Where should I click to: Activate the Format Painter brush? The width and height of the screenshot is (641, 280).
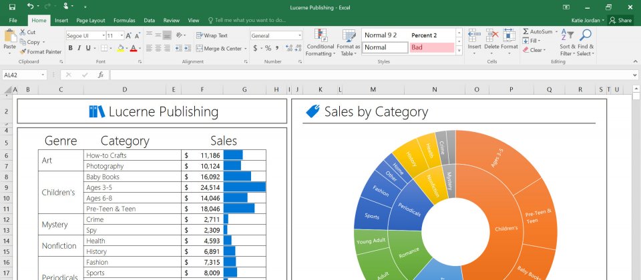pos(23,52)
